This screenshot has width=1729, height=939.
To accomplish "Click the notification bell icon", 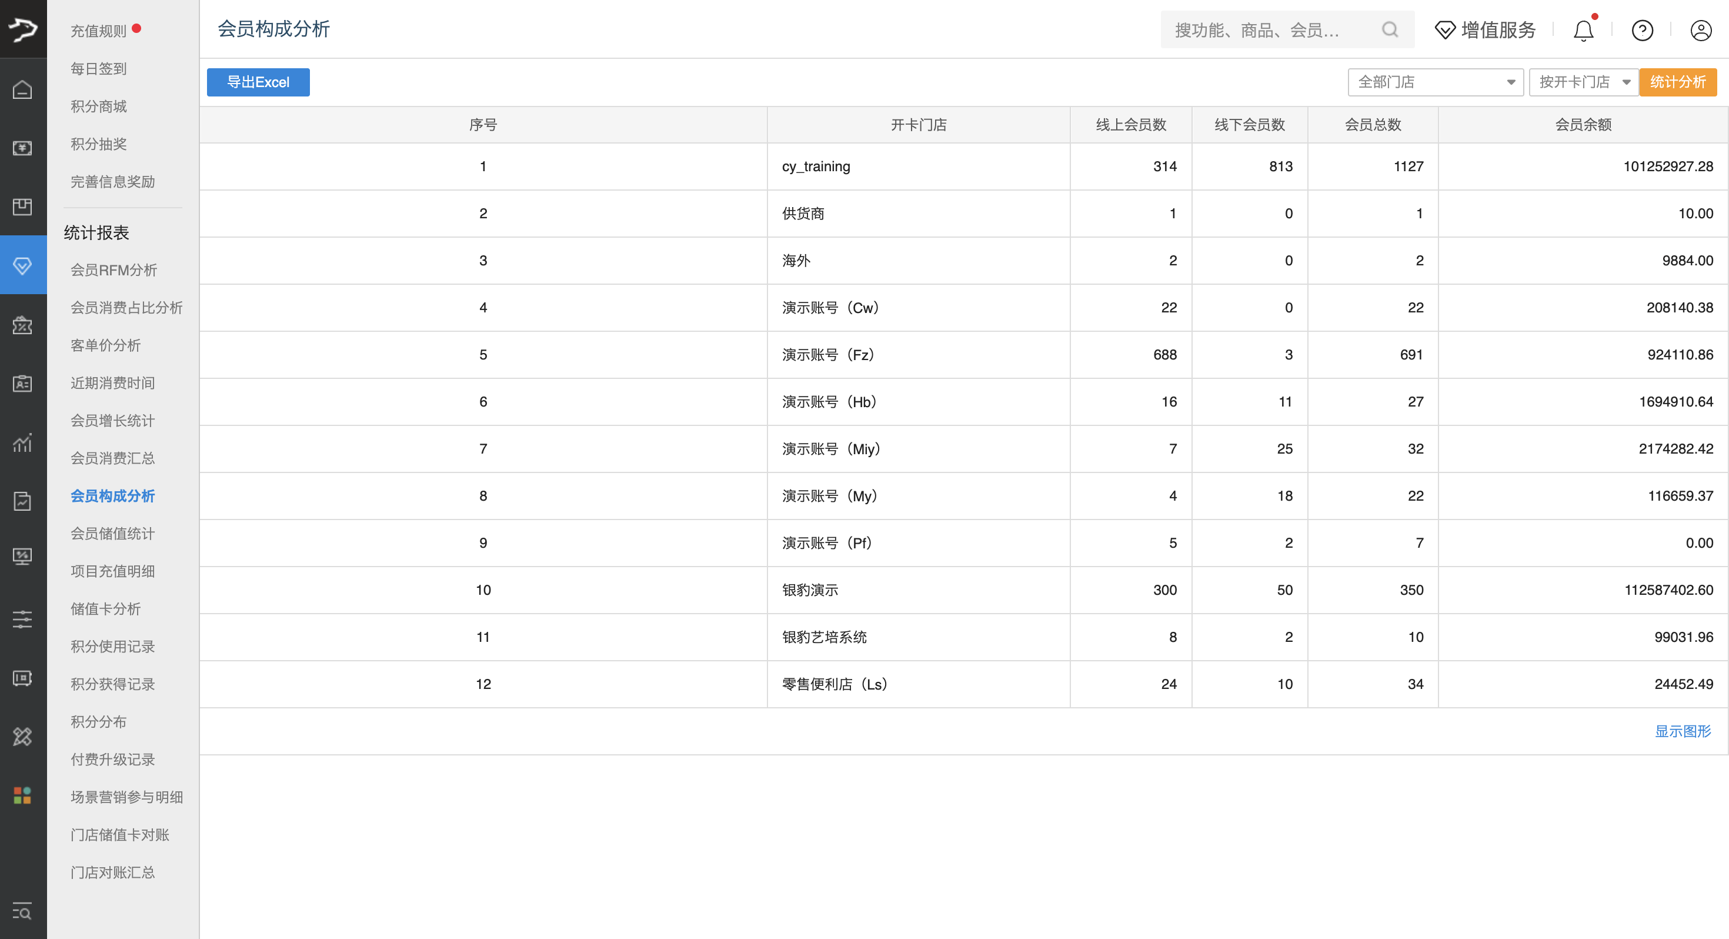I will (x=1583, y=30).
